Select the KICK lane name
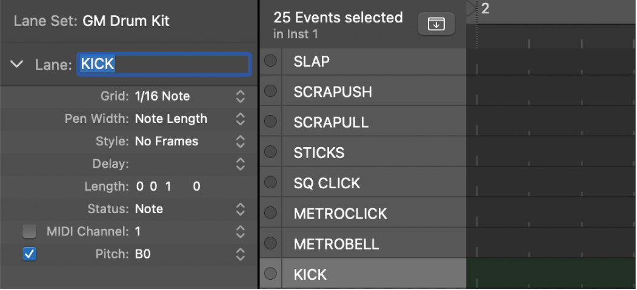Screen dimensions: 637x290 point(310,274)
